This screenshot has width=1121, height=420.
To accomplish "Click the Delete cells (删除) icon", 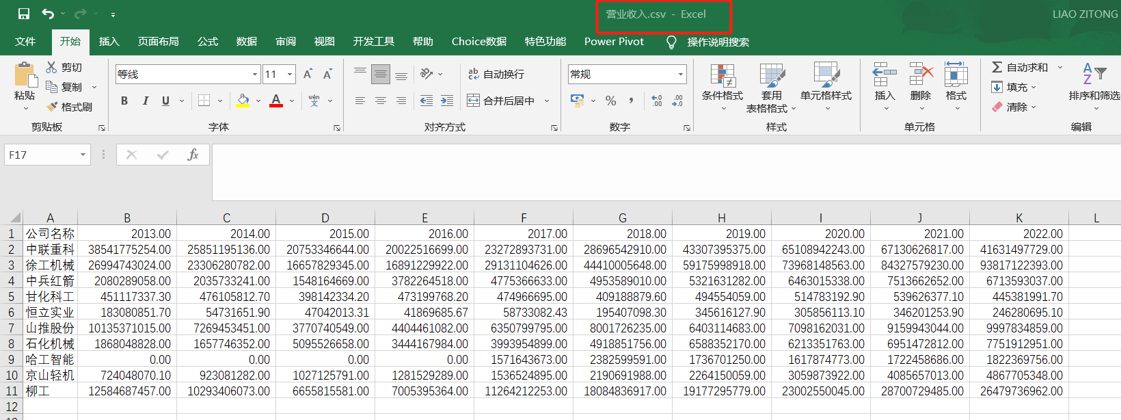I will pyautogui.click(x=921, y=74).
